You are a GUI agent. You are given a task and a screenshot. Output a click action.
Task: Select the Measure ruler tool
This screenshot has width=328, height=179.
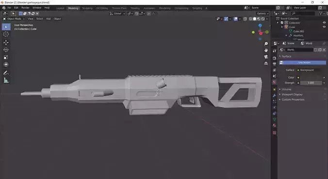point(6,80)
